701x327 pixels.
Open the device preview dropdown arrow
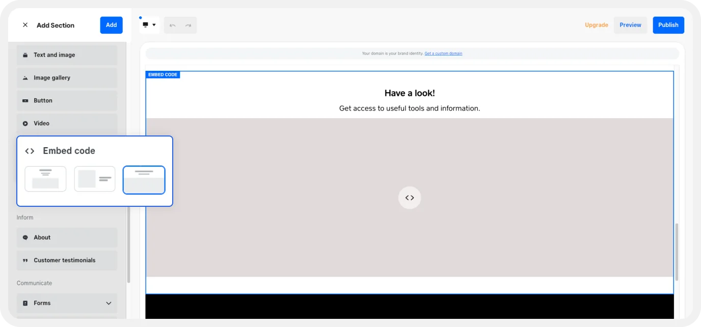pos(154,24)
